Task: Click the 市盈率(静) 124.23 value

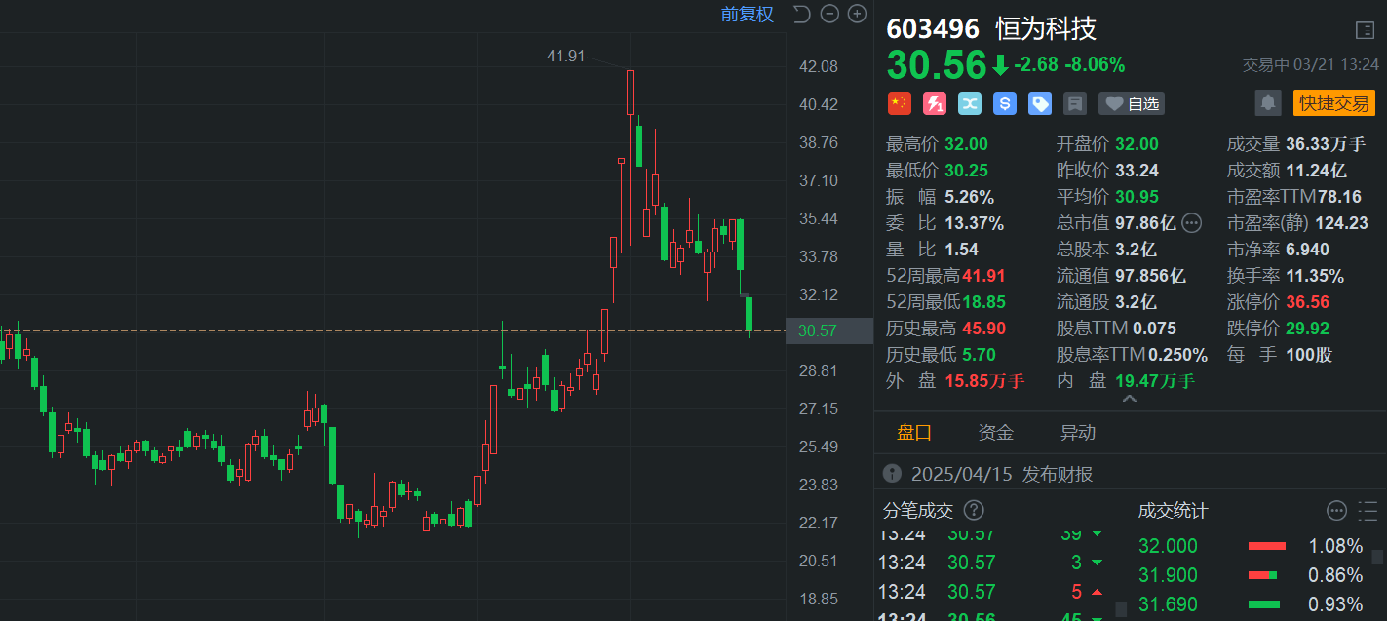Action: tap(1341, 223)
